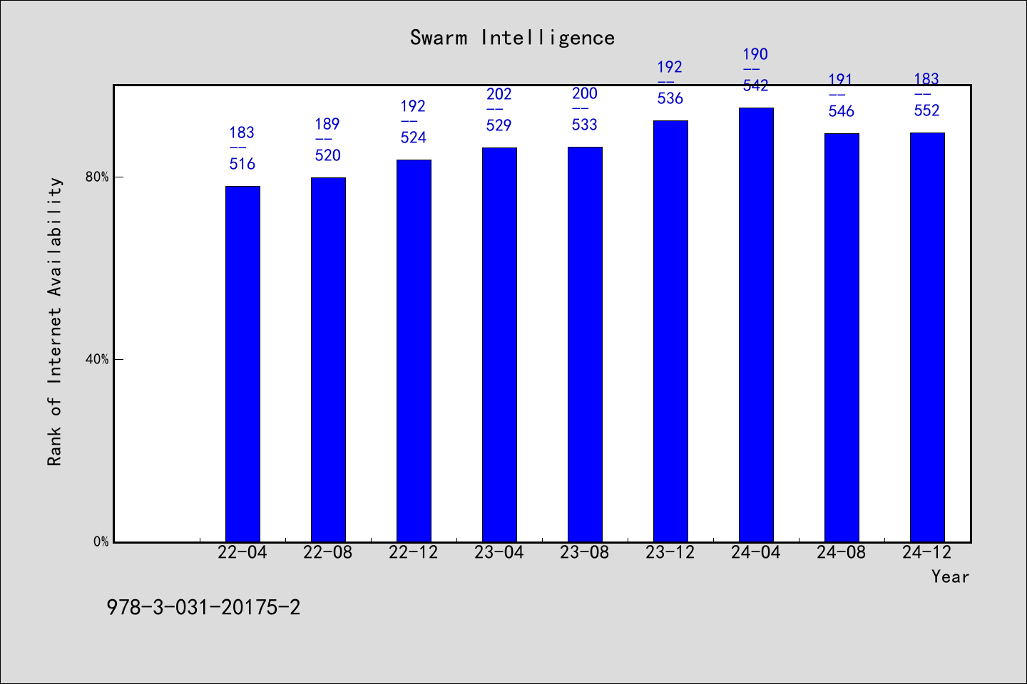Click the chart title Swarm Intelligence

(512, 38)
